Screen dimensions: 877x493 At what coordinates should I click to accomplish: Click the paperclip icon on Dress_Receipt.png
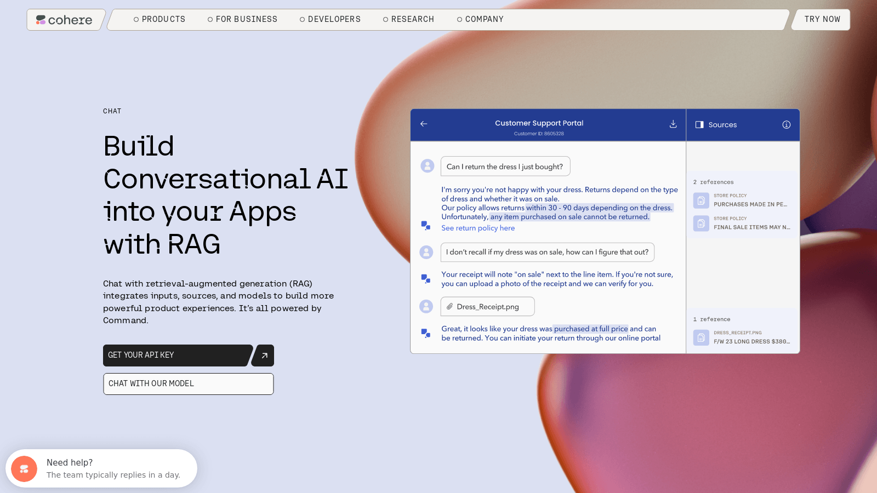click(449, 307)
